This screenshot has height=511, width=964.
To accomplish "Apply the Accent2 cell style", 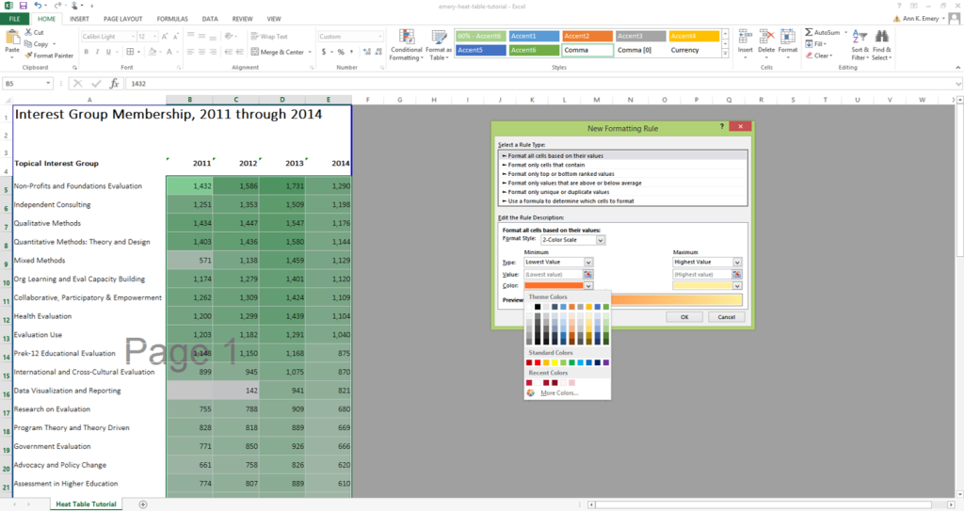I will point(587,36).
